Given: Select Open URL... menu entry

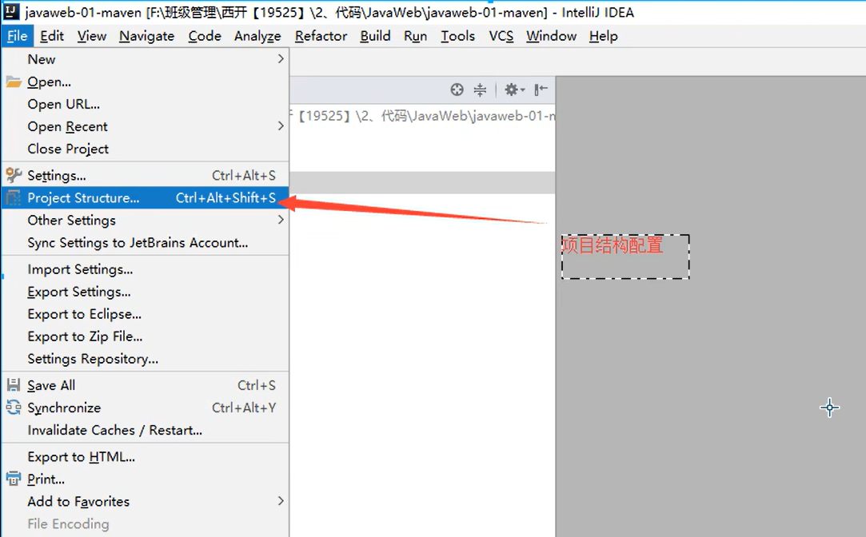Looking at the screenshot, I should click(146, 104).
